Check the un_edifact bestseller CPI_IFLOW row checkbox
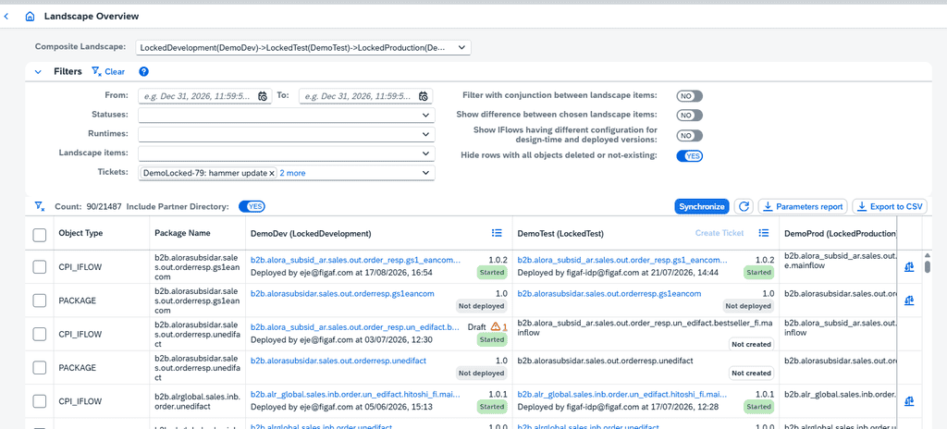This screenshot has height=429, width=947. coord(39,334)
